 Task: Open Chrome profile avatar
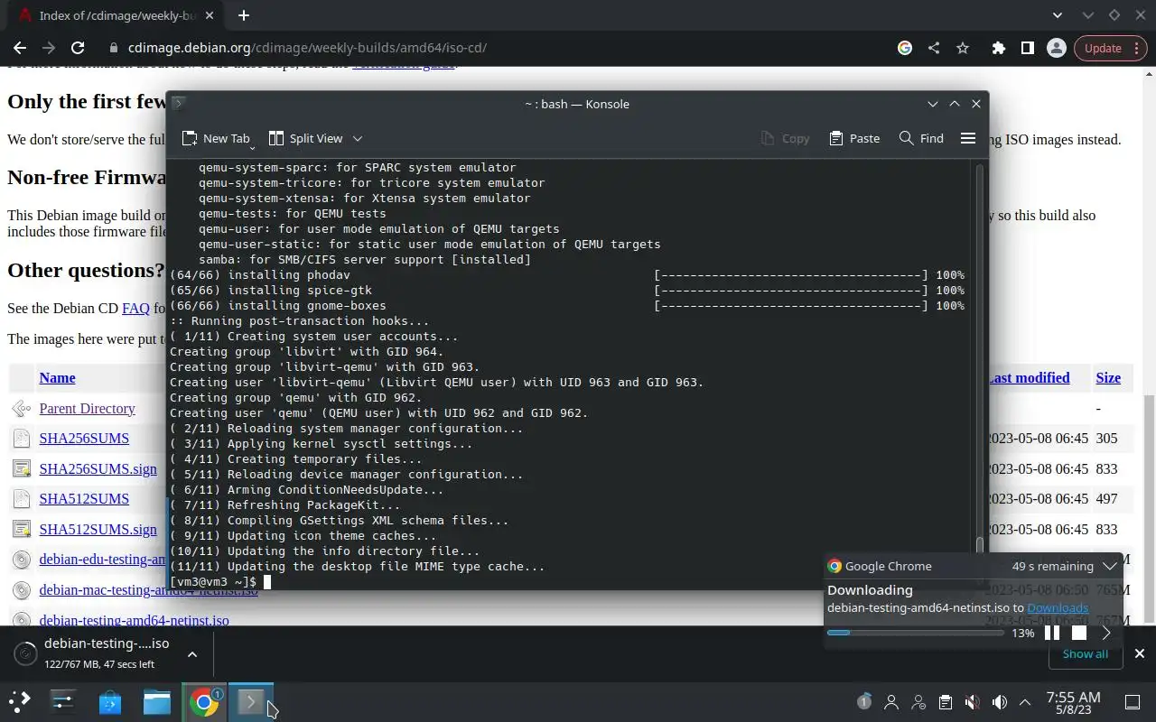point(1056,48)
